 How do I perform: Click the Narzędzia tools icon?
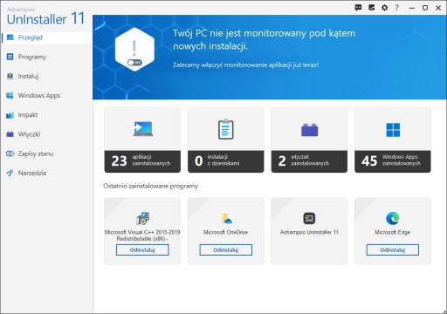(x=10, y=173)
